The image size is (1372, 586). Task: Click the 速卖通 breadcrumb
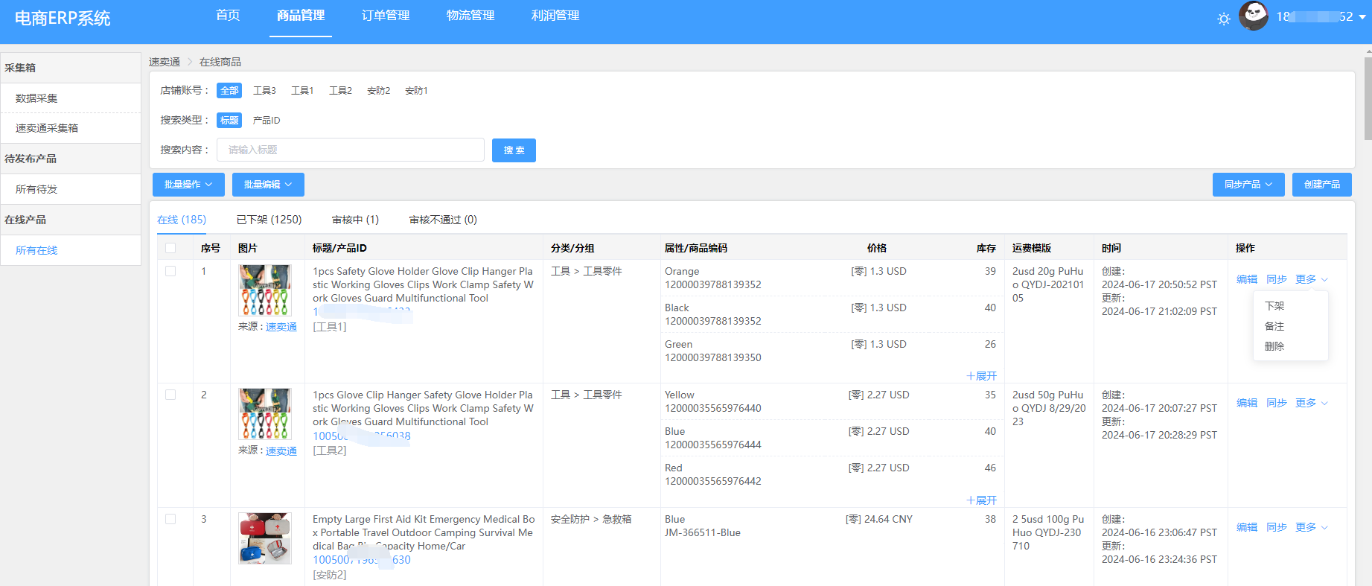pyautogui.click(x=165, y=62)
